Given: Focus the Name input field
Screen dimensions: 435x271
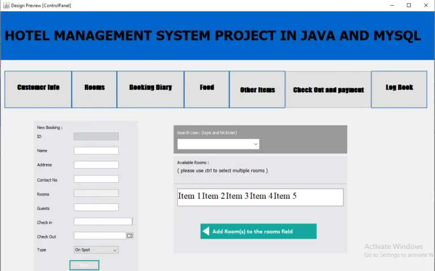Looking at the screenshot, I should click(96, 150).
